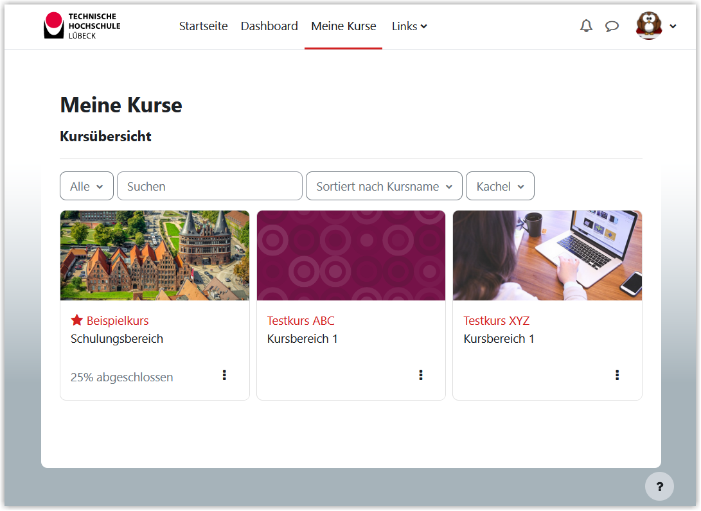701x511 pixels.
Task: Open the three-dot menu on Beispielkurs card
Action: pyautogui.click(x=224, y=375)
